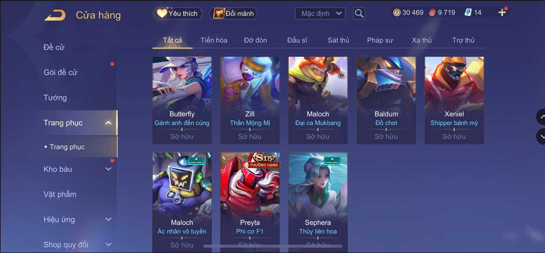
Task: Expand the Hiệu ứng section
Action: coord(108,219)
